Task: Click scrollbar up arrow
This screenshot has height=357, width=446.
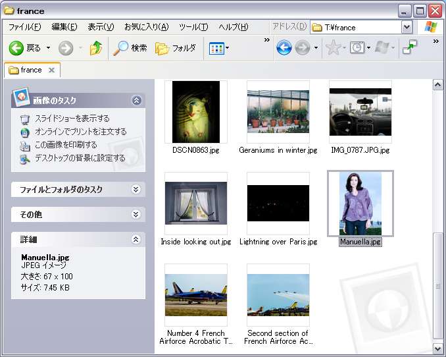Action: coord(437,84)
